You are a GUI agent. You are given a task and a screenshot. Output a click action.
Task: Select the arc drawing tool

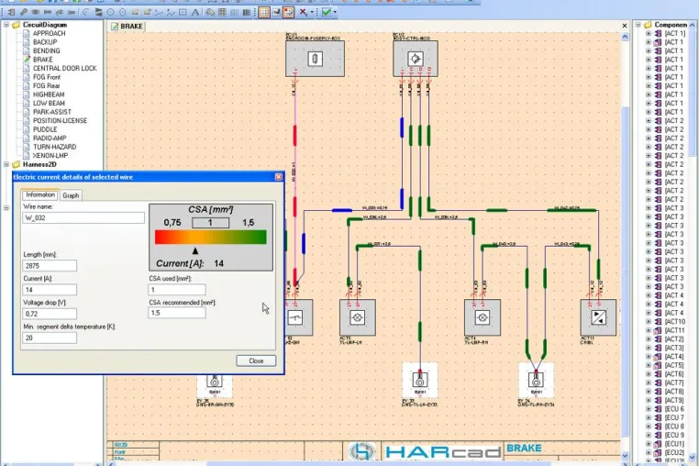(x=85, y=13)
